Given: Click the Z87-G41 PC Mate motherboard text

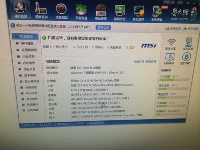Looking at the screenshot, I should [102, 85].
